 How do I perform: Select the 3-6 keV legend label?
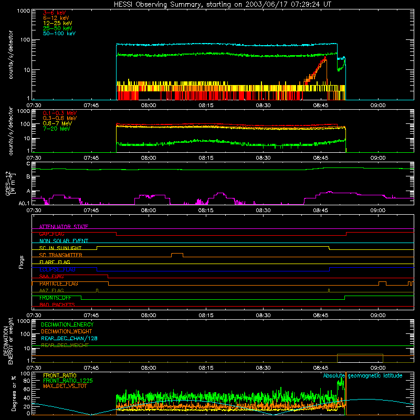click(54, 13)
